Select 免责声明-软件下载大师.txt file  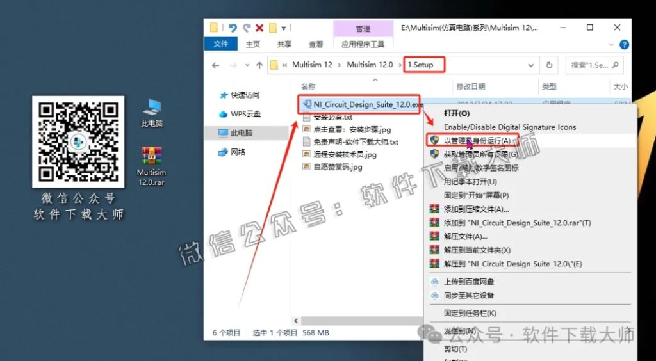[x=350, y=142]
